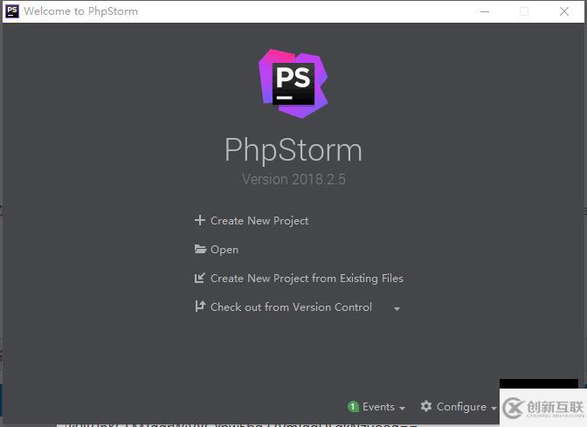Click the green Events notification badge
Image resolution: width=587 pixels, height=427 pixels.
pyautogui.click(x=353, y=406)
